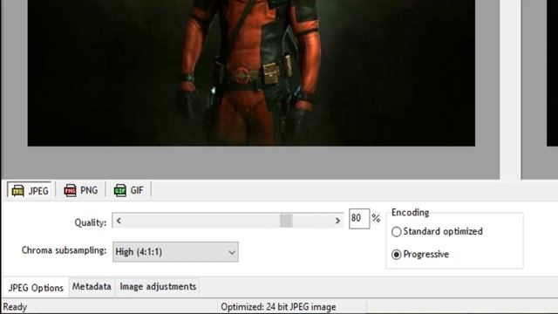The image size is (558, 314).
Task: Click 'Optimized: 24 bit JPEG image' status text
Action: pyautogui.click(x=278, y=307)
